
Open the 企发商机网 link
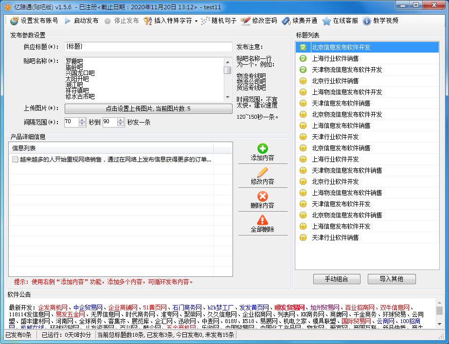pyautogui.click(x=53, y=308)
